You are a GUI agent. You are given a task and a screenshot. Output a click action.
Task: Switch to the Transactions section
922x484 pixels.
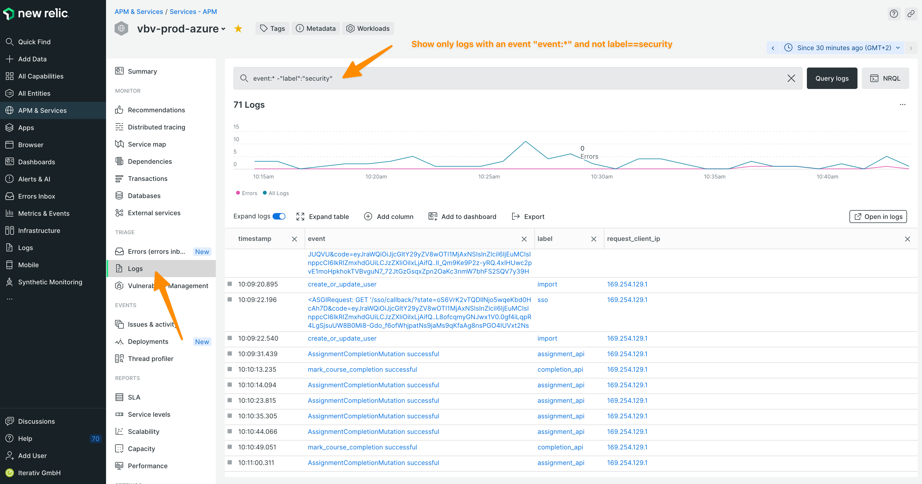pyautogui.click(x=148, y=178)
